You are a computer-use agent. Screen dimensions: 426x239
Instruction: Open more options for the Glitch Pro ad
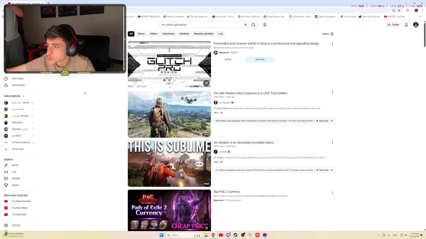coord(332,44)
